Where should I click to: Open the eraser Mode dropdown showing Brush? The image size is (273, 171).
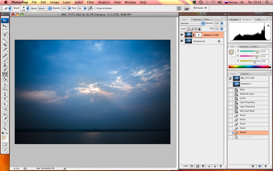tap(45, 8)
